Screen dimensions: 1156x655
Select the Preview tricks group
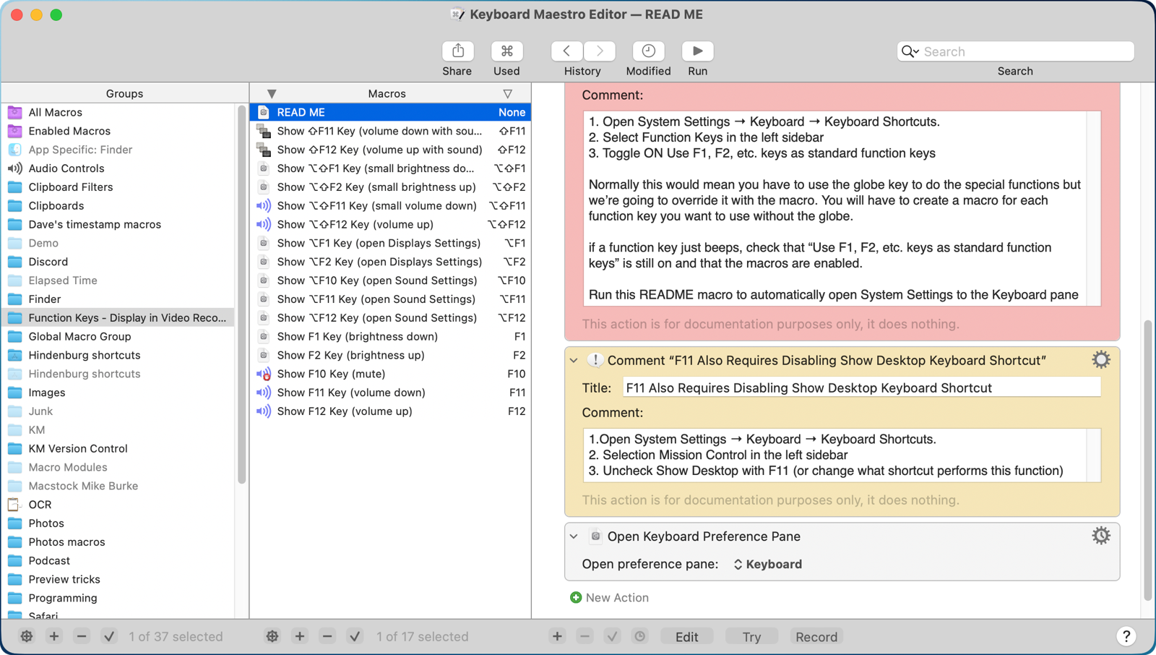[119, 579]
